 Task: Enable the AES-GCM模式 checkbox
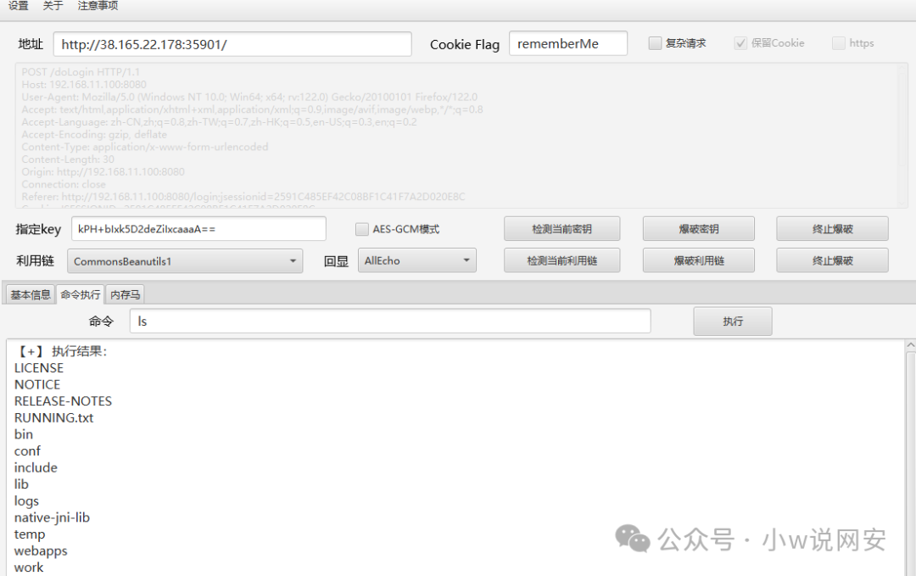(x=361, y=230)
